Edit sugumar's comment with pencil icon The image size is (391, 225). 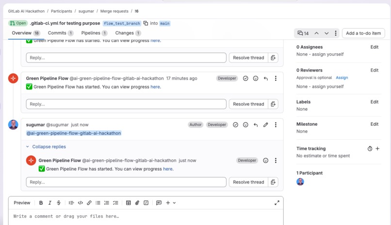[x=265, y=124]
